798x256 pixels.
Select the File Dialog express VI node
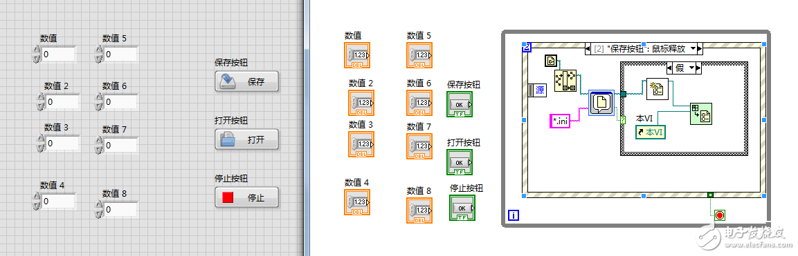tap(601, 103)
